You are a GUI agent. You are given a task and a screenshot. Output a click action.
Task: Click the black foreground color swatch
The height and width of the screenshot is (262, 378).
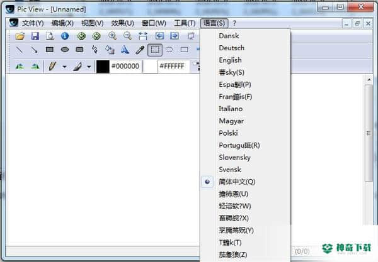pyautogui.click(x=103, y=67)
